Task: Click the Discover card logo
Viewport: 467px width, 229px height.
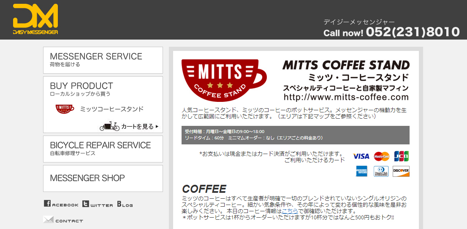Action: coord(401,171)
